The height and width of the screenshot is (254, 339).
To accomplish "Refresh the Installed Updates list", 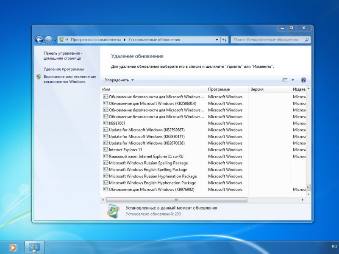I will (x=225, y=40).
